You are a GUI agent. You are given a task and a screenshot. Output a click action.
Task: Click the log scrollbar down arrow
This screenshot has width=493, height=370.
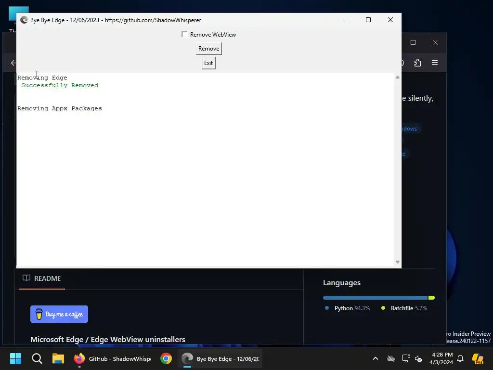[x=397, y=262]
